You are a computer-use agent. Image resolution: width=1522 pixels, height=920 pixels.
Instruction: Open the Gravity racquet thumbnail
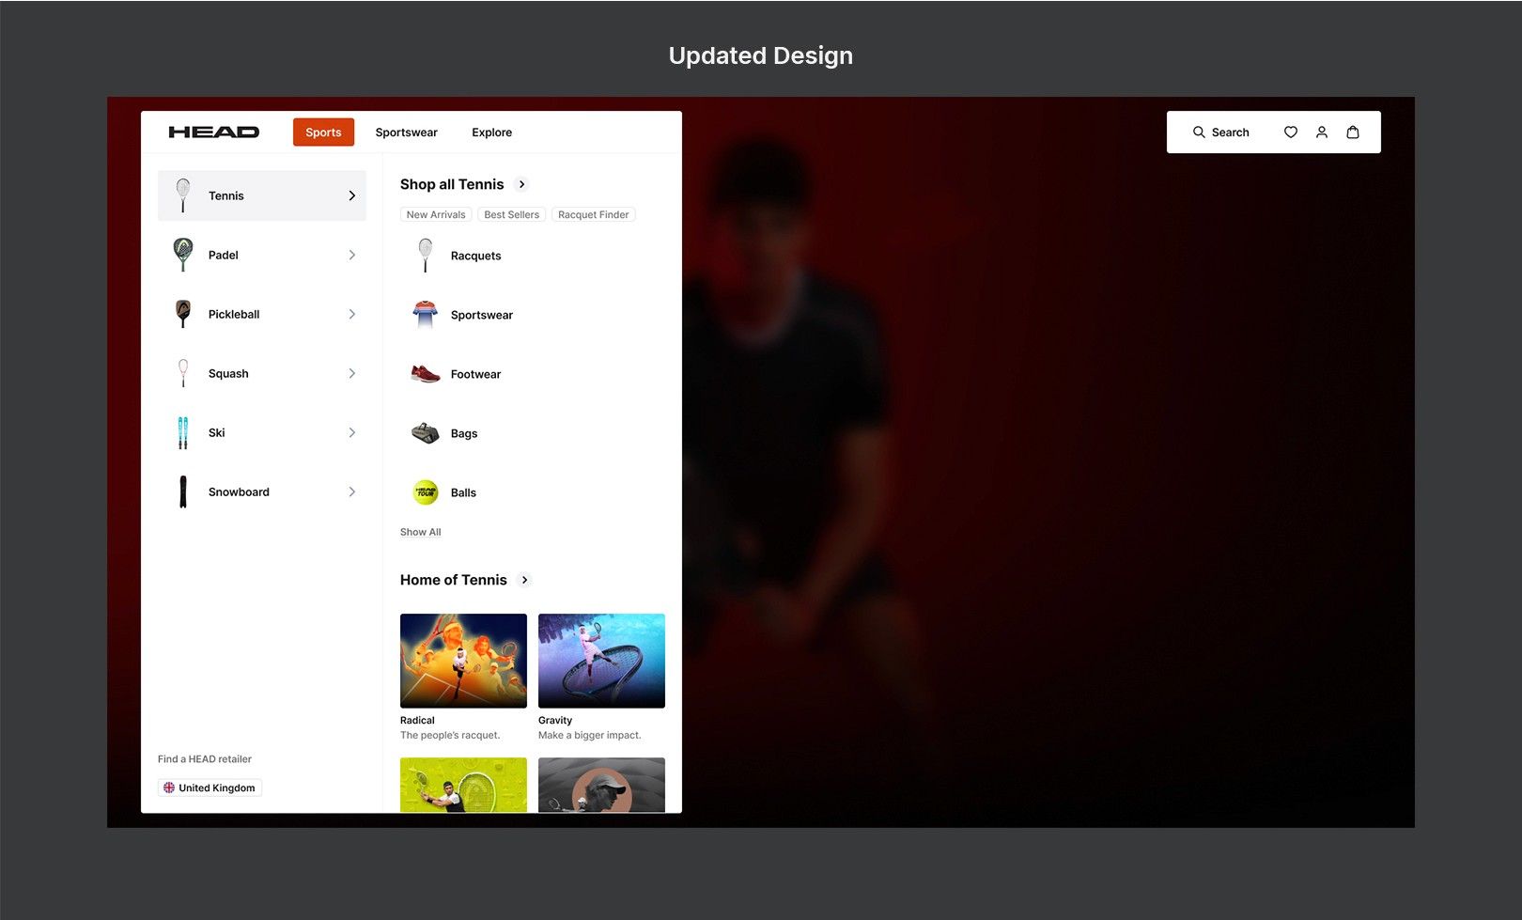click(x=601, y=661)
